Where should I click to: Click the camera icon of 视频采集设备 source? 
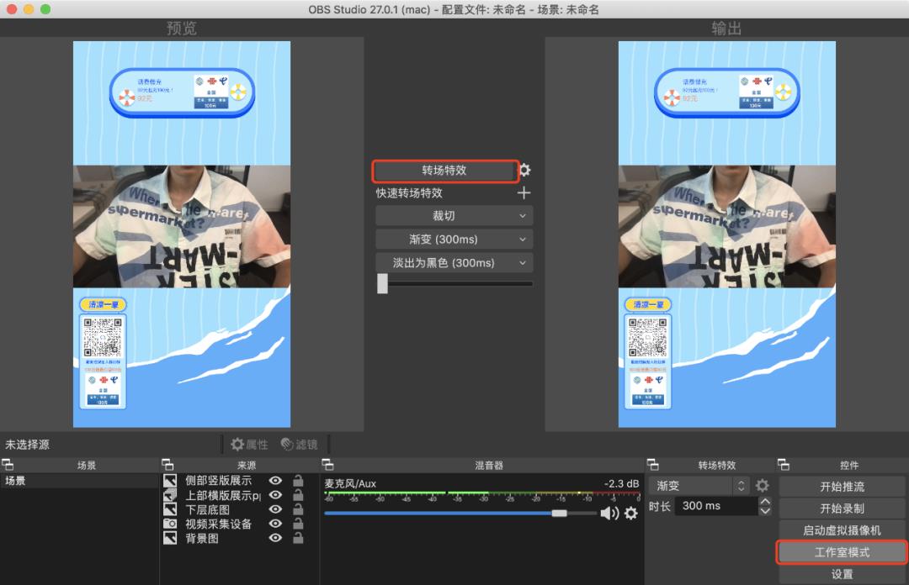170,524
